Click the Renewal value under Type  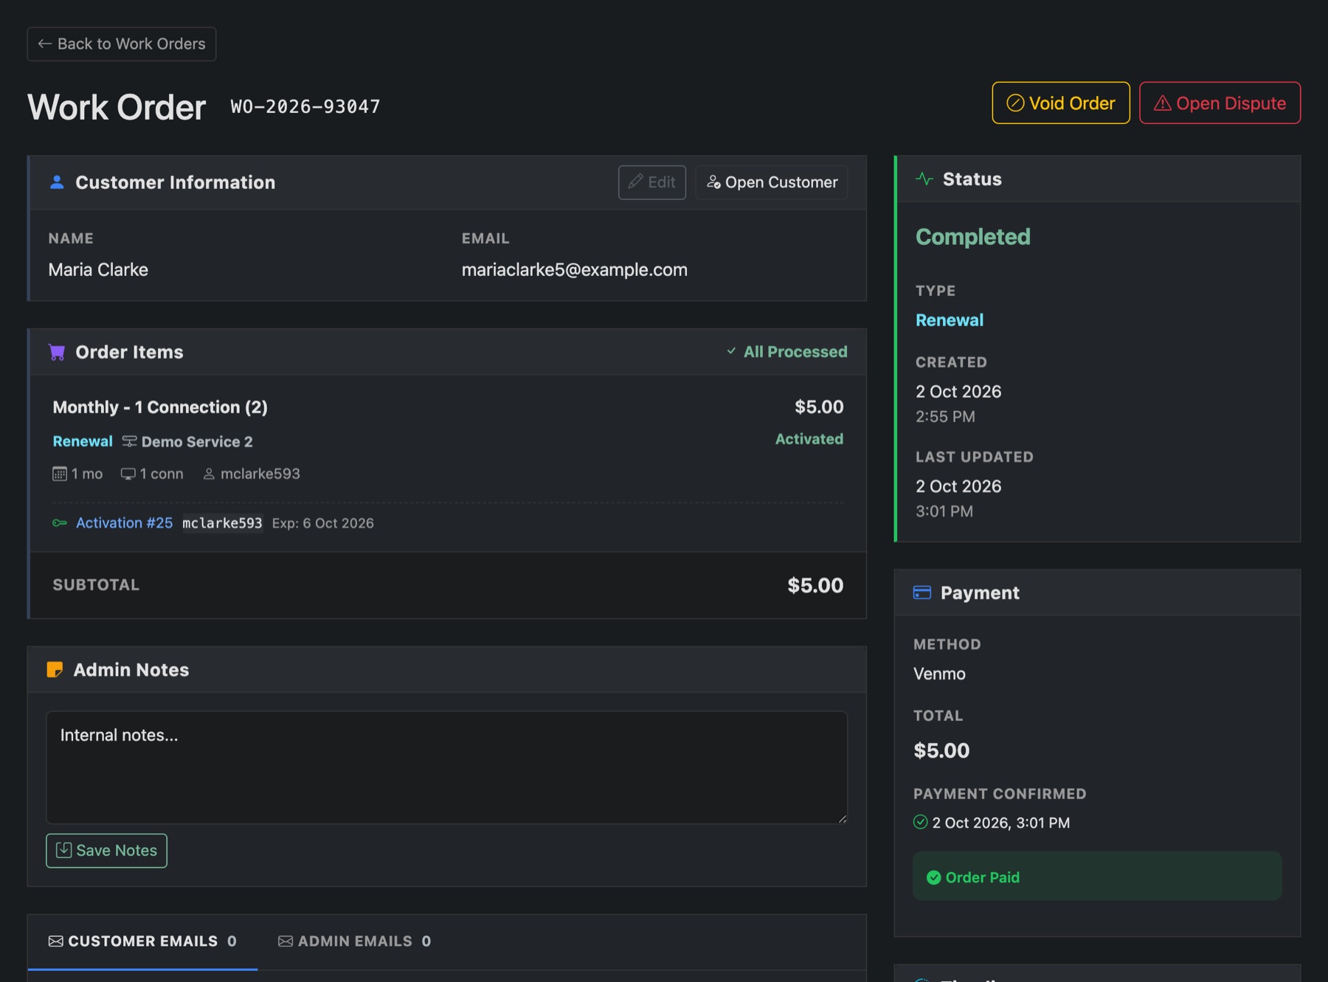tap(950, 320)
